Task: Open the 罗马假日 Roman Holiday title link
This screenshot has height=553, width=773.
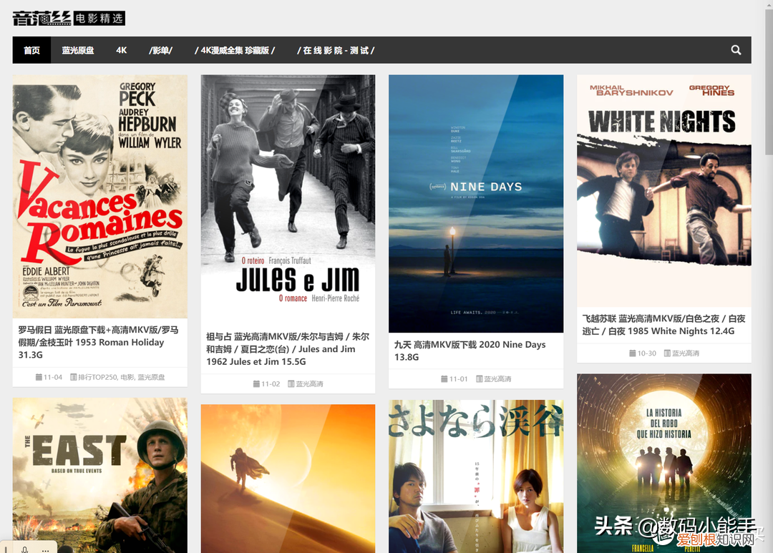Action: [x=99, y=342]
